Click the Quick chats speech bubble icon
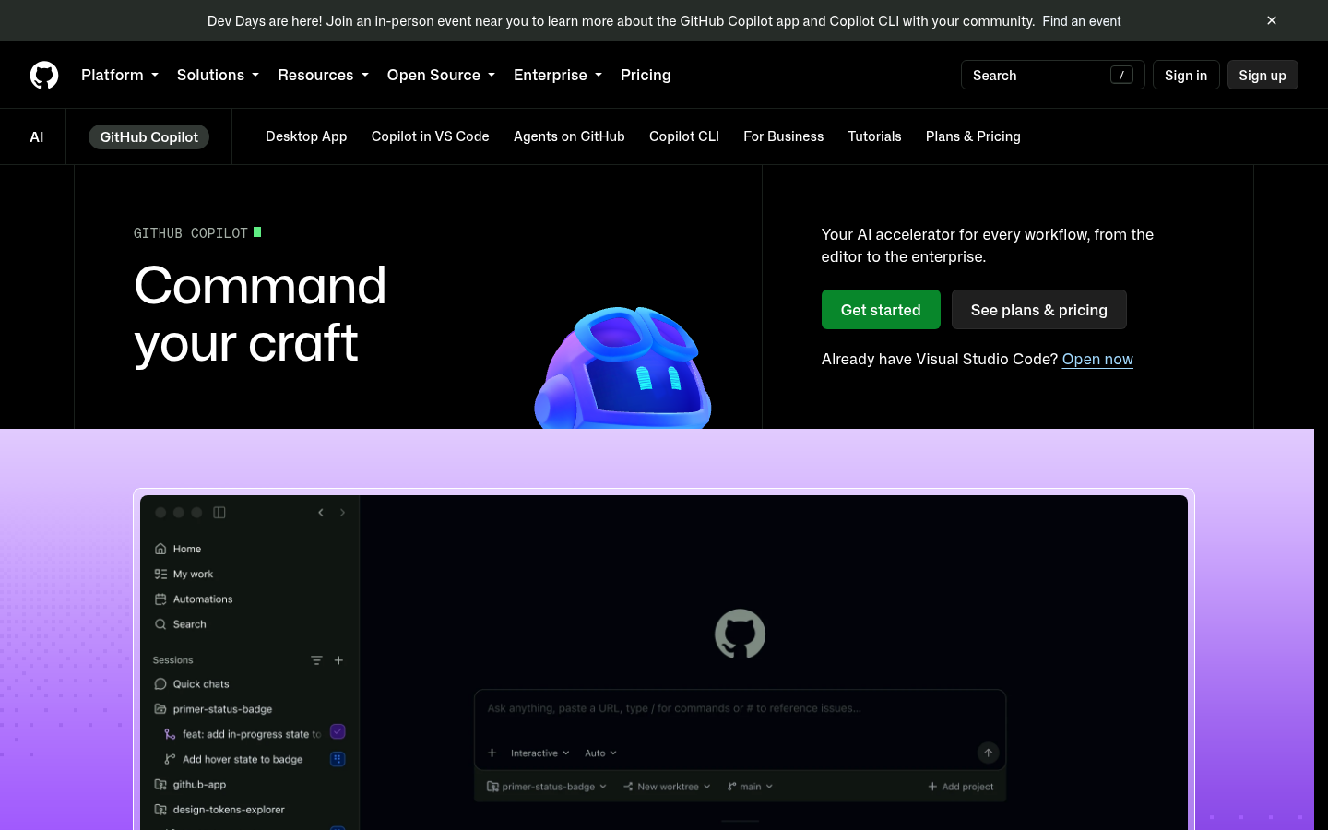Screen dimensions: 1328x830 coord(160,684)
